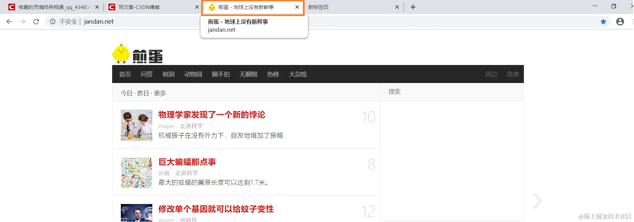Reload the jandan.net page
Viewport: 634px width, 222px height.
(x=36, y=22)
